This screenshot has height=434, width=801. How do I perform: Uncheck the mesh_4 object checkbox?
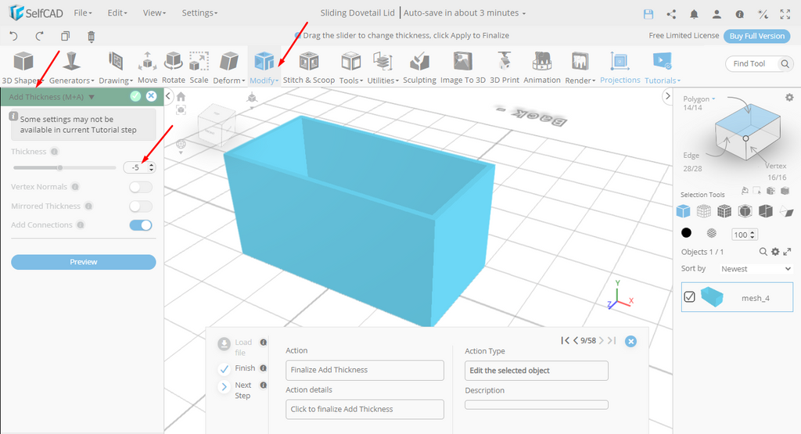pos(690,296)
